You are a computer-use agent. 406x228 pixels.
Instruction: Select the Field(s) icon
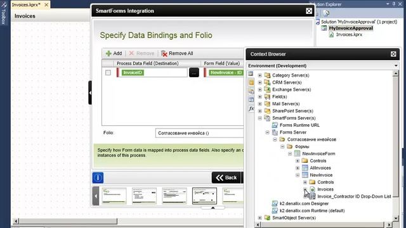(267, 97)
